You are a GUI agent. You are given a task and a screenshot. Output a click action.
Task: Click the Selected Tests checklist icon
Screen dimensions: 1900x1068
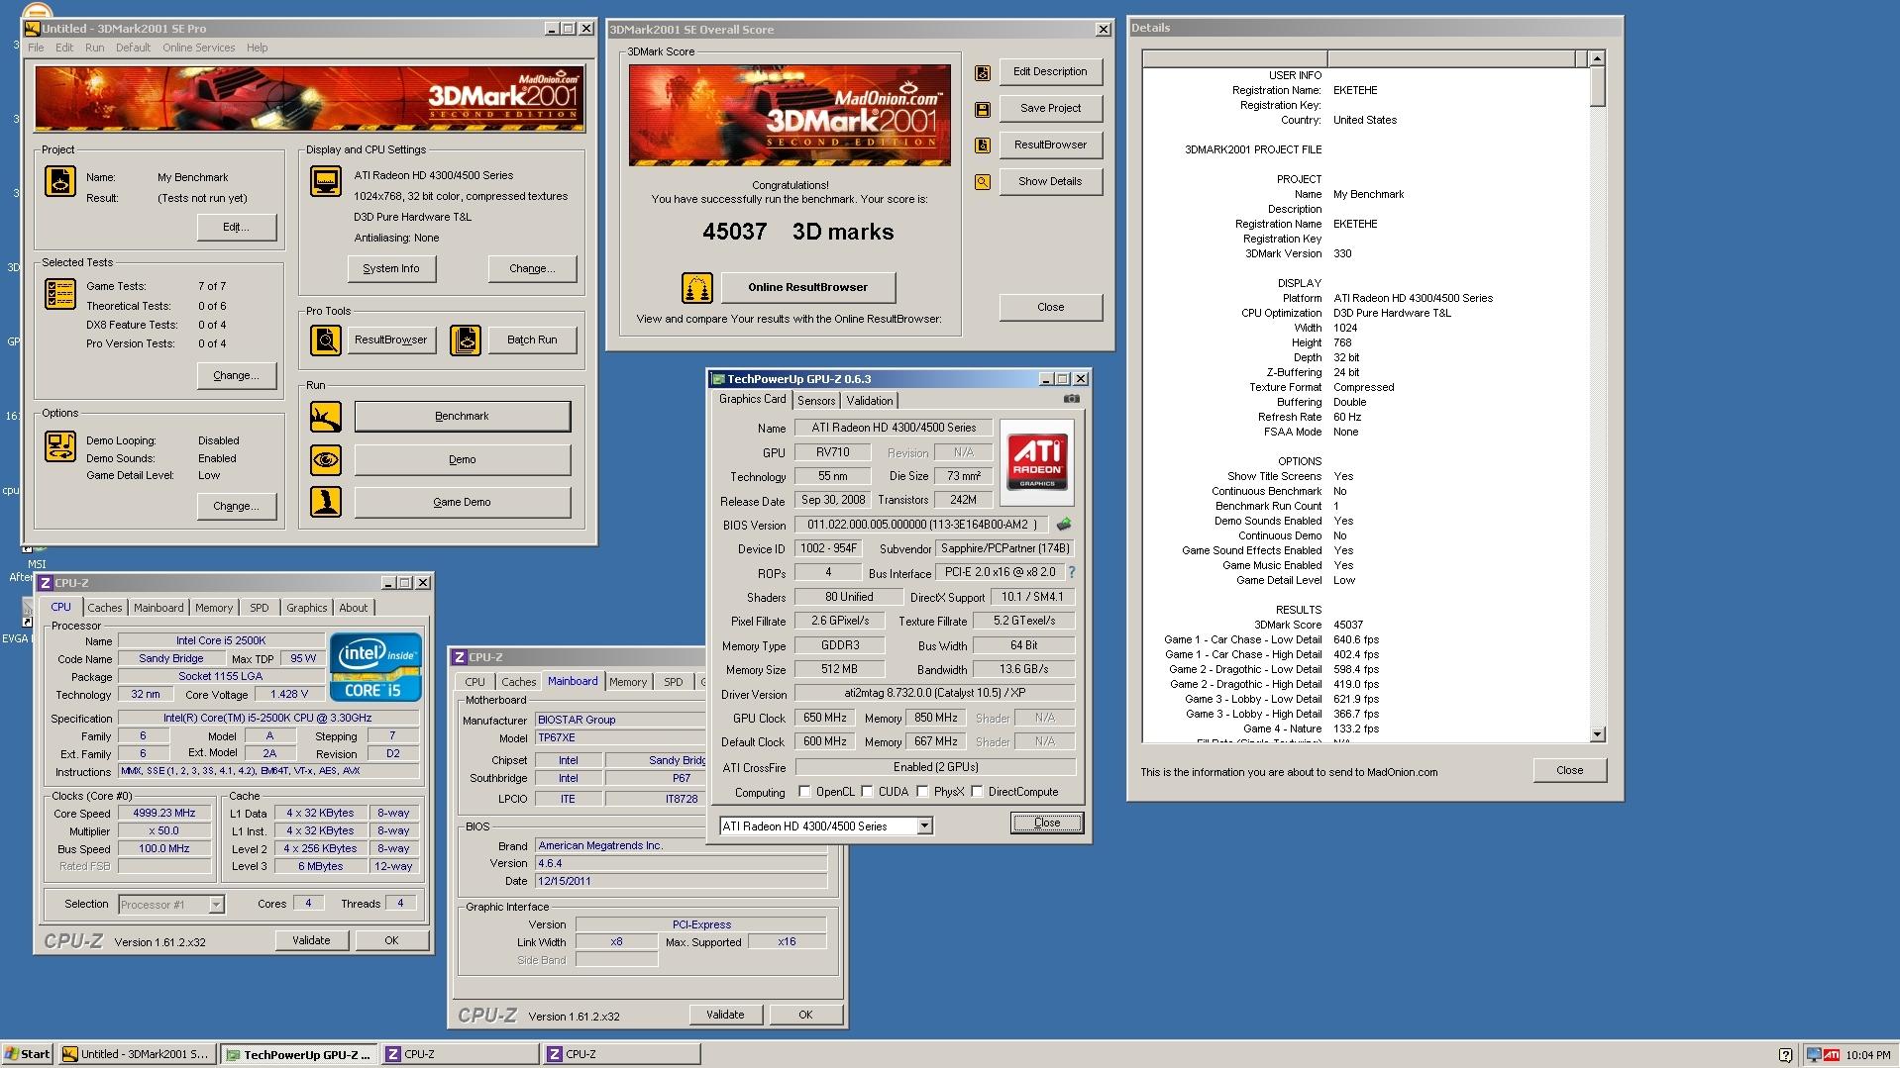60,294
